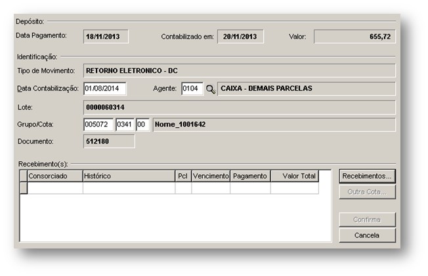The width and height of the screenshot is (428, 276).
Task: Click the Consorciado column header
Action: [x=55, y=176]
